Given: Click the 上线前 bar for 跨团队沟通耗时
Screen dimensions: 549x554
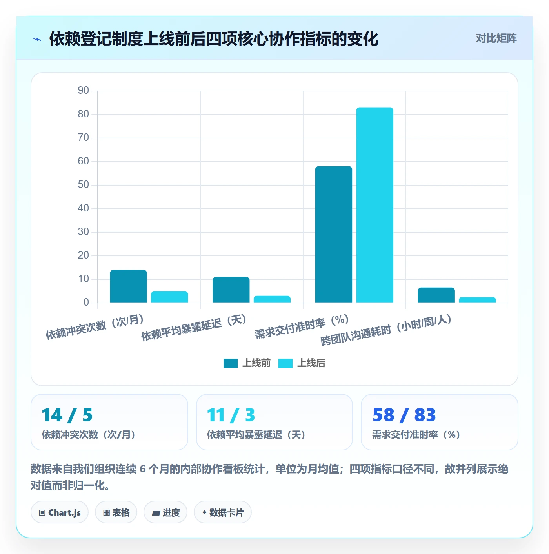Looking at the screenshot, I should click(x=436, y=295).
